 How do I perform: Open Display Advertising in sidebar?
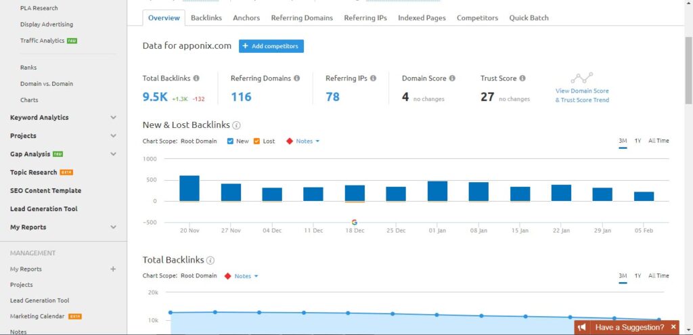click(47, 24)
